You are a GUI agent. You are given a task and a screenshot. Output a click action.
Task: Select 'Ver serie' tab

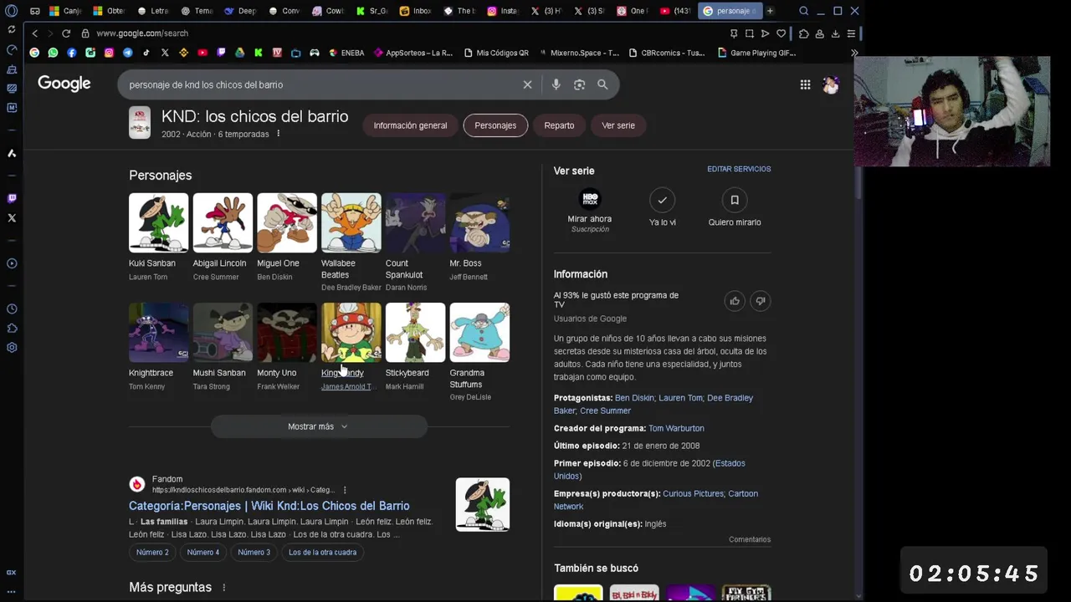pyautogui.click(x=618, y=125)
